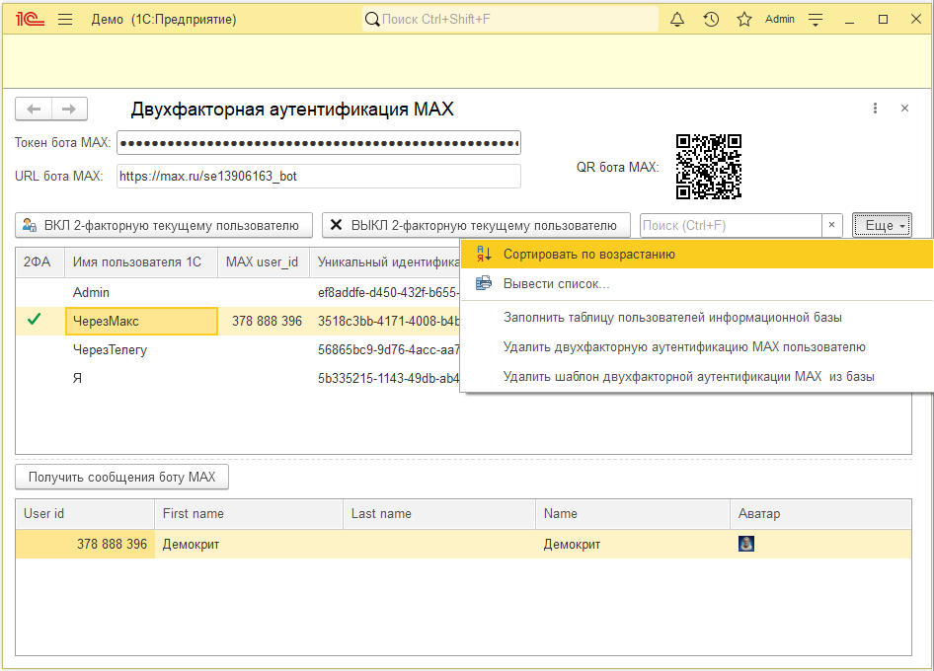Screen dimensions: 934x671
Task: Clear the table search field
Action: (831, 225)
